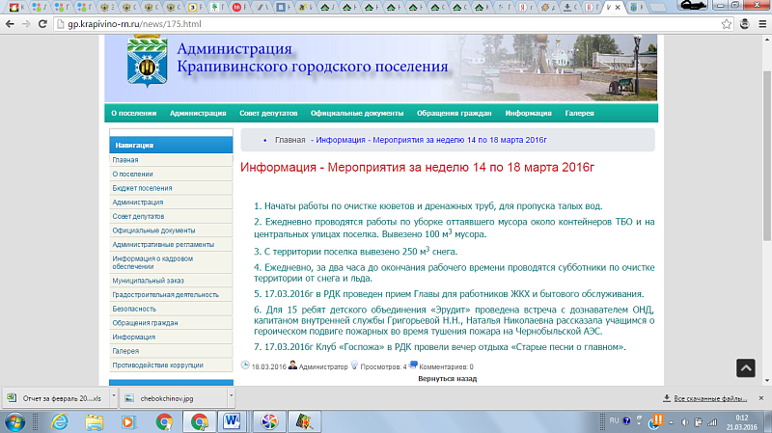This screenshot has width=772, height=433.
Task: Open Обращения граждан in top menu bar
Action: 454,113
